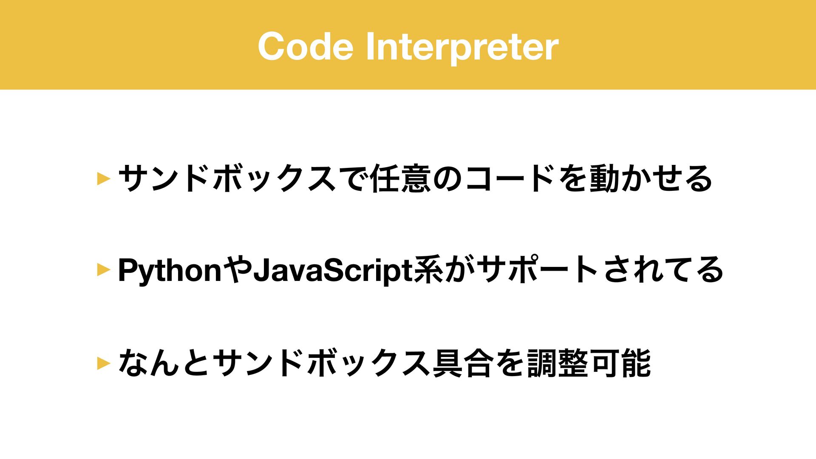Viewport: 816px width, 459px height.
Task: Click the word 'Code' in the title
Action: [x=306, y=46]
